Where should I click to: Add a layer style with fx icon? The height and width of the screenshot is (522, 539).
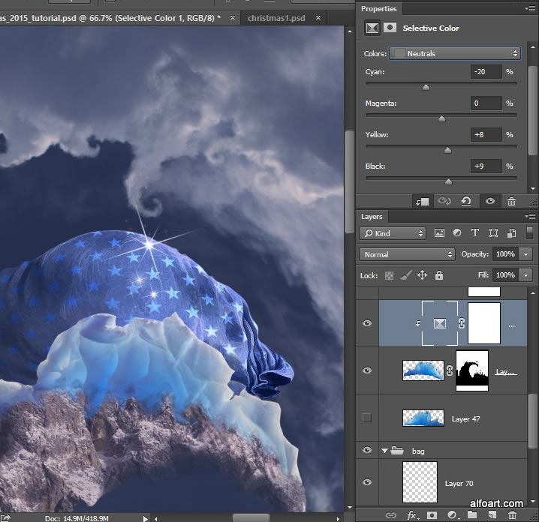click(412, 515)
